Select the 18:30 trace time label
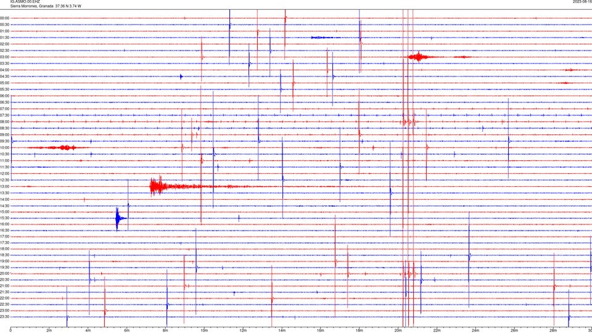This screenshot has width=592, height=333. click(x=4, y=255)
